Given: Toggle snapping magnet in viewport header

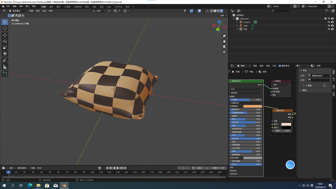Looking at the screenshot, I should point(115,11).
